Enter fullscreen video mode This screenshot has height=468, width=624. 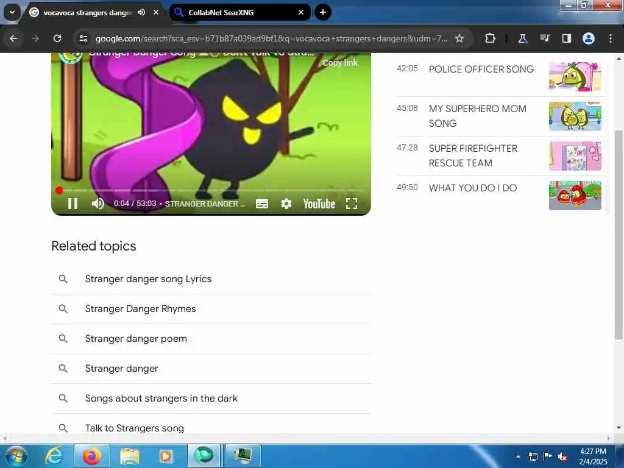click(352, 204)
